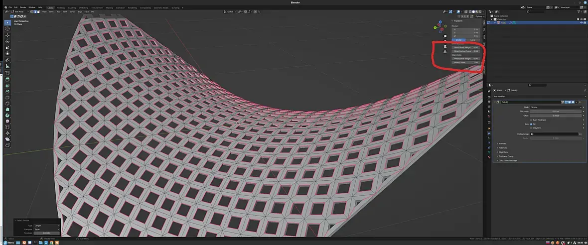Click the solidify Thickness value field

click(x=556, y=111)
